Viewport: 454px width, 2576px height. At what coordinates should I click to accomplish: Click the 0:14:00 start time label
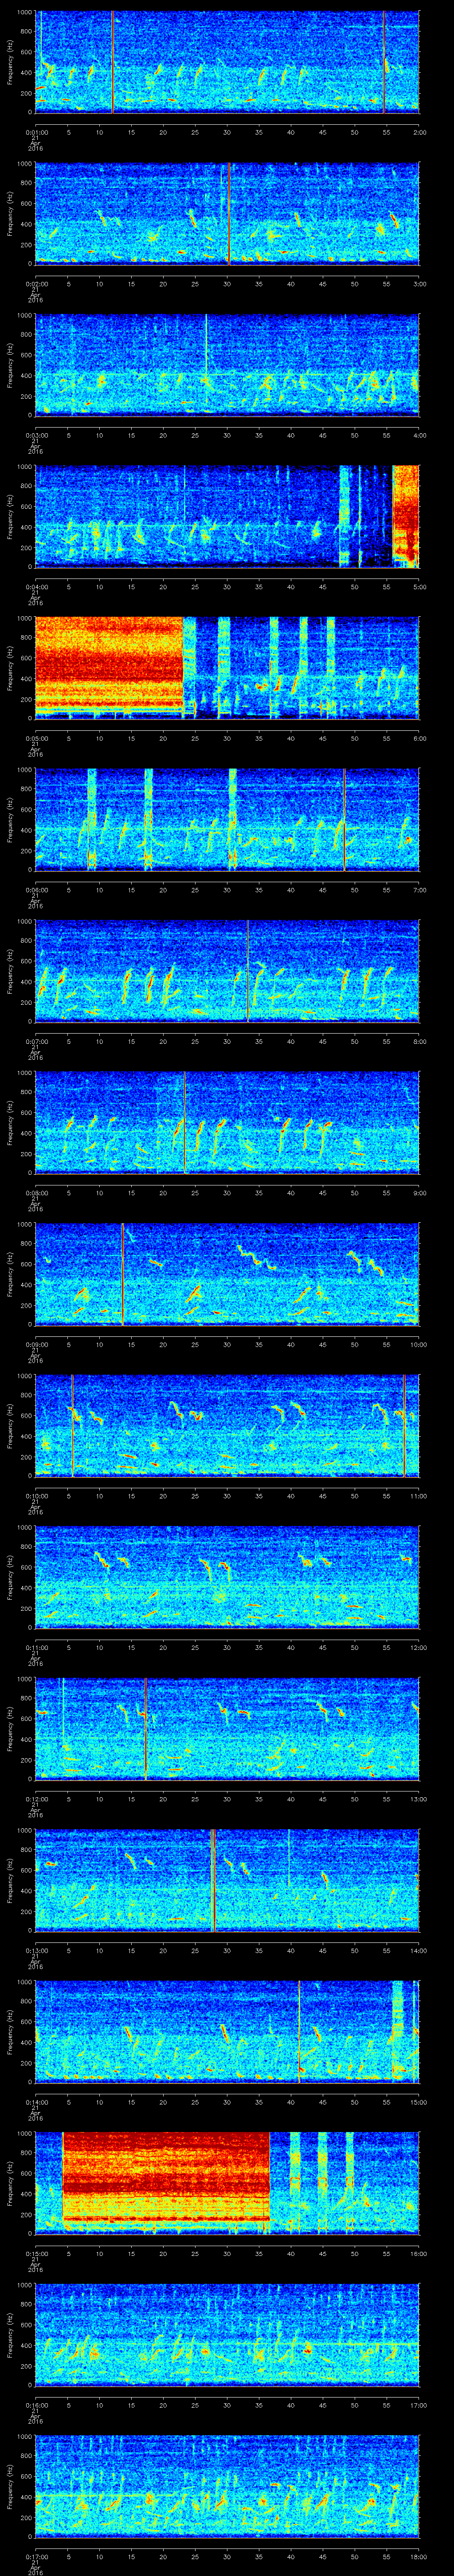tap(37, 2101)
